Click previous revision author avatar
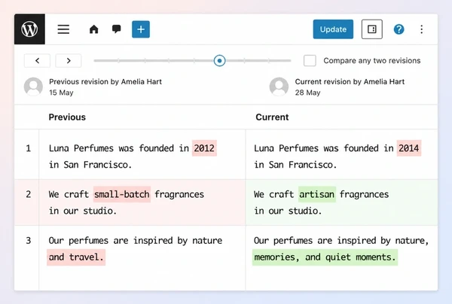 [x=33, y=87]
